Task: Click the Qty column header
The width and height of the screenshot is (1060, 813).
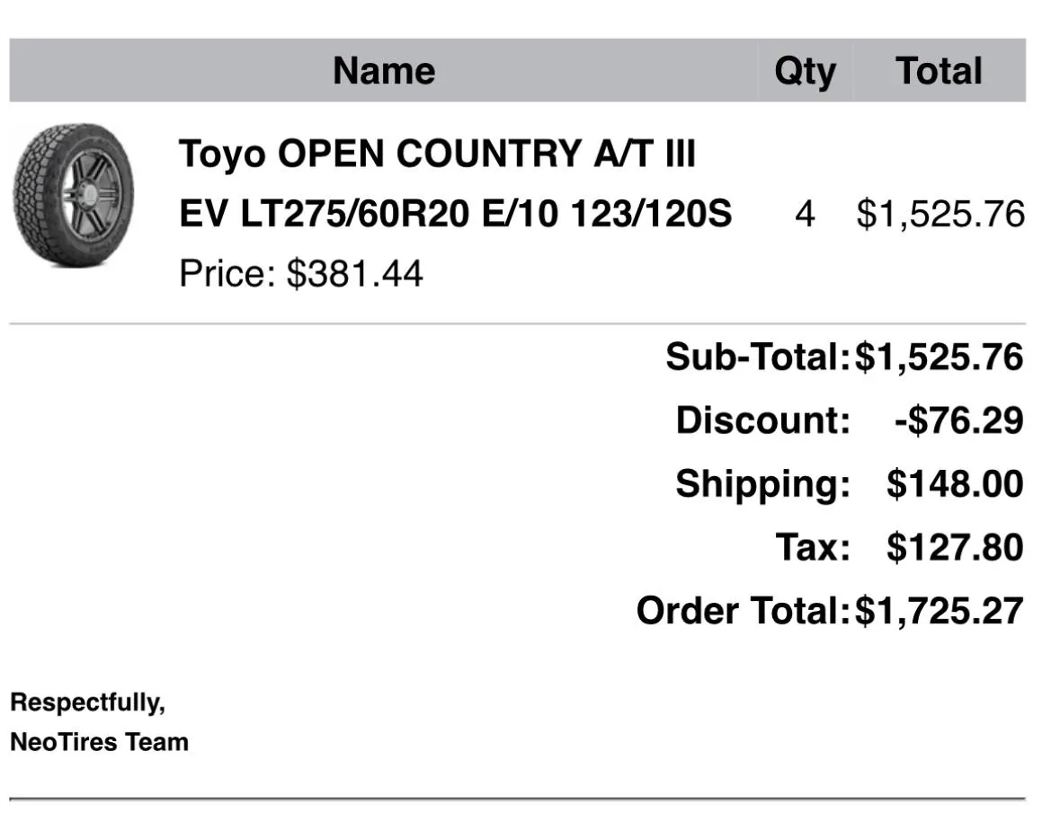Action: (x=805, y=71)
